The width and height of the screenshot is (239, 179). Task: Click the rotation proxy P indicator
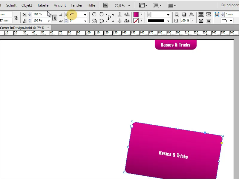pos(110,18)
